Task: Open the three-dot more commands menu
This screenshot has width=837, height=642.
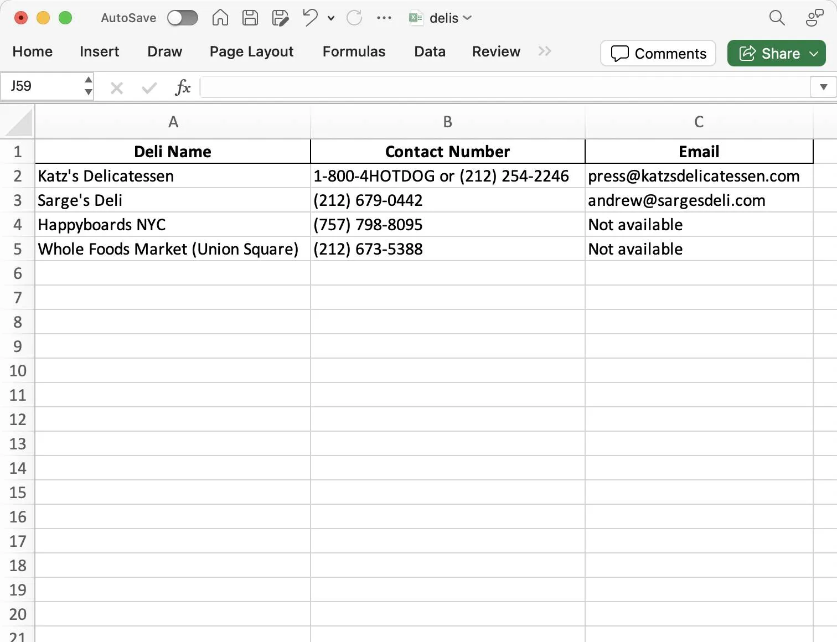Action: [384, 18]
